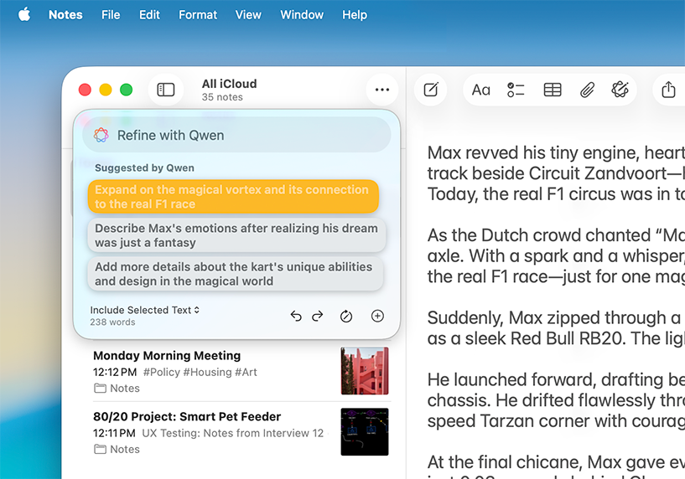Click paragraph starting 'Suddenly, Max zipped through'
The width and height of the screenshot is (685, 479).
(556, 328)
